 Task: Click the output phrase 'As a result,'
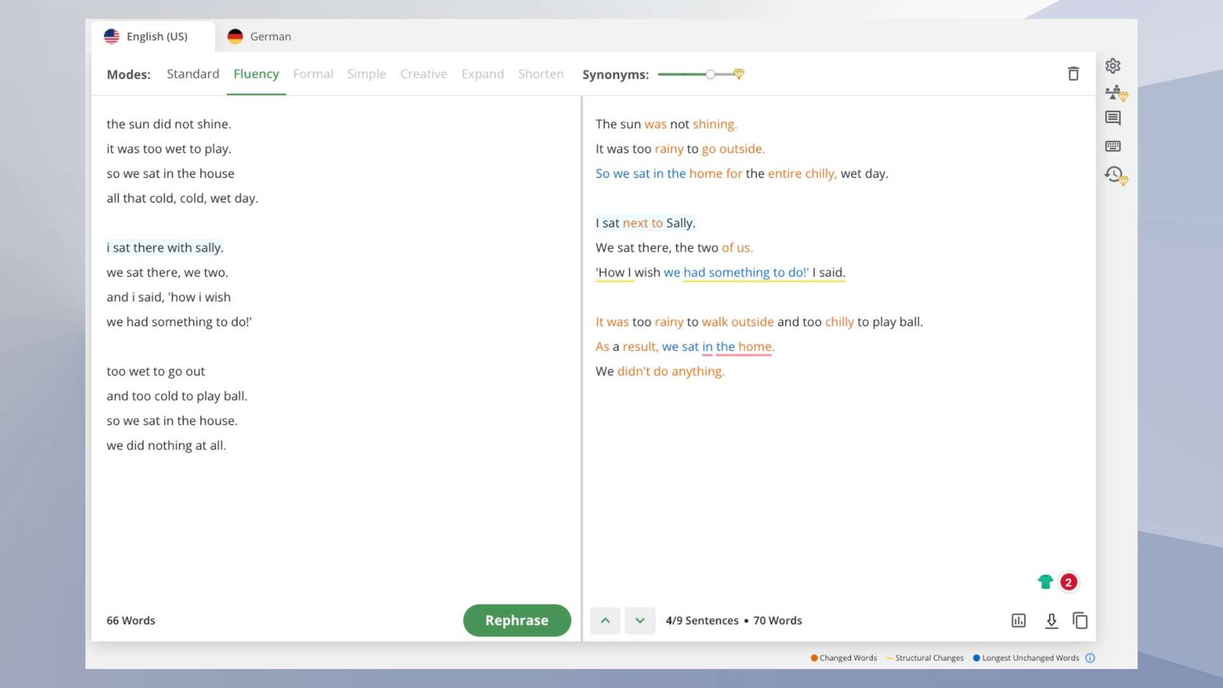click(627, 347)
